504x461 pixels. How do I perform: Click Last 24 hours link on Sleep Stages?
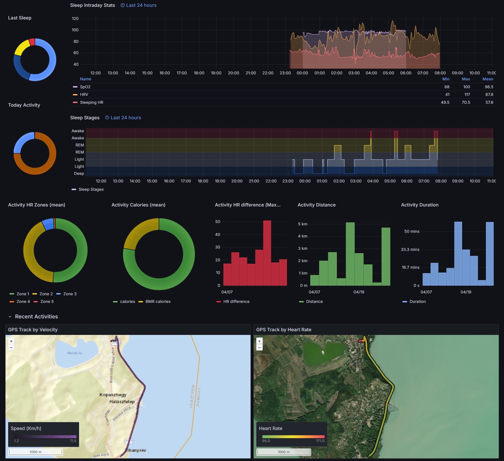point(126,118)
